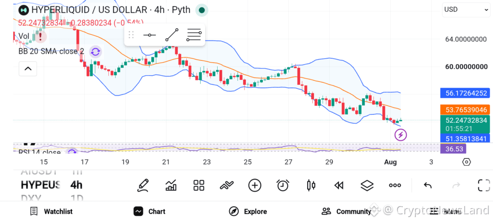Image resolution: width=493 pixels, height=222 pixels.
Task: Open the candlestick chart style icon
Action: pyautogui.click(x=311, y=185)
